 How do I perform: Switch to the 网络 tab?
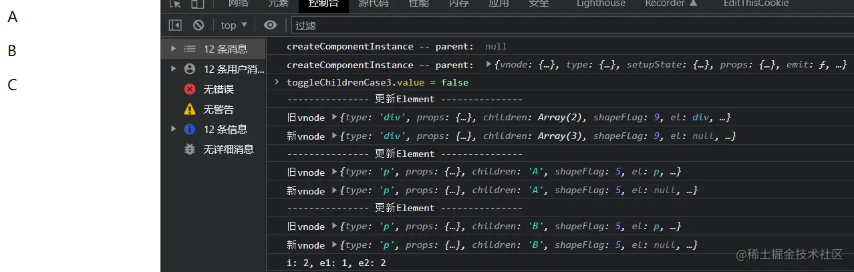click(239, 3)
